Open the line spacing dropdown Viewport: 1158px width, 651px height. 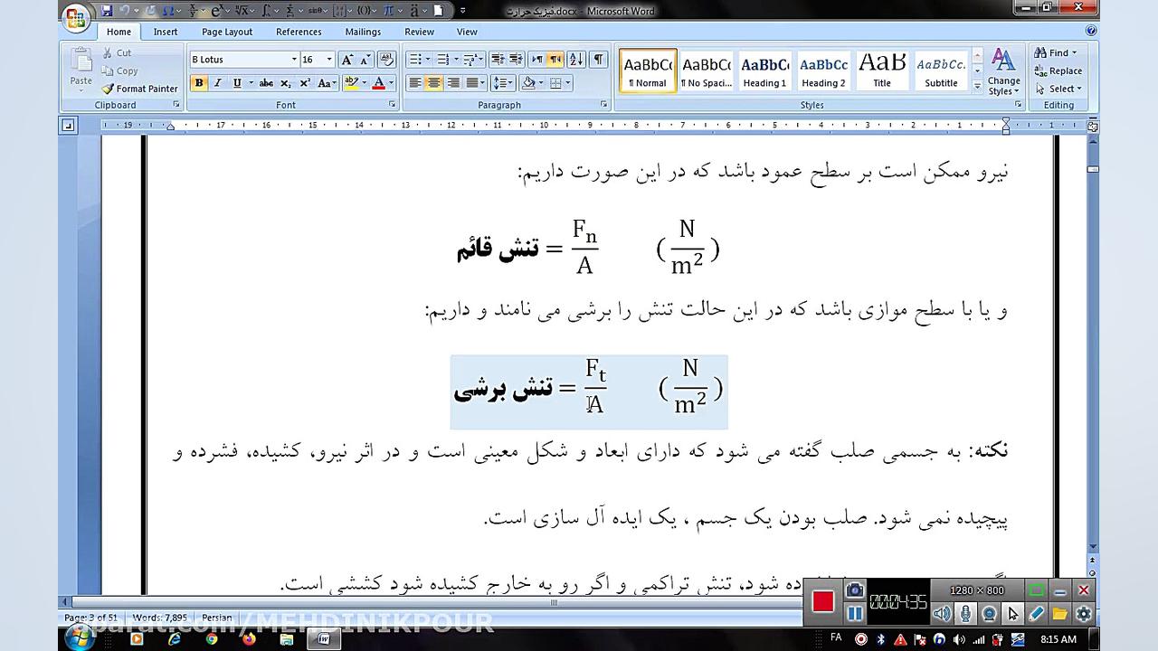[x=502, y=82]
